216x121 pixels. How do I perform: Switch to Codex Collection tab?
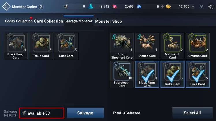(19, 21)
